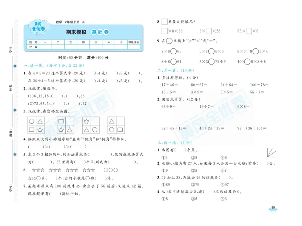Click the star shape in question 3

40,130
